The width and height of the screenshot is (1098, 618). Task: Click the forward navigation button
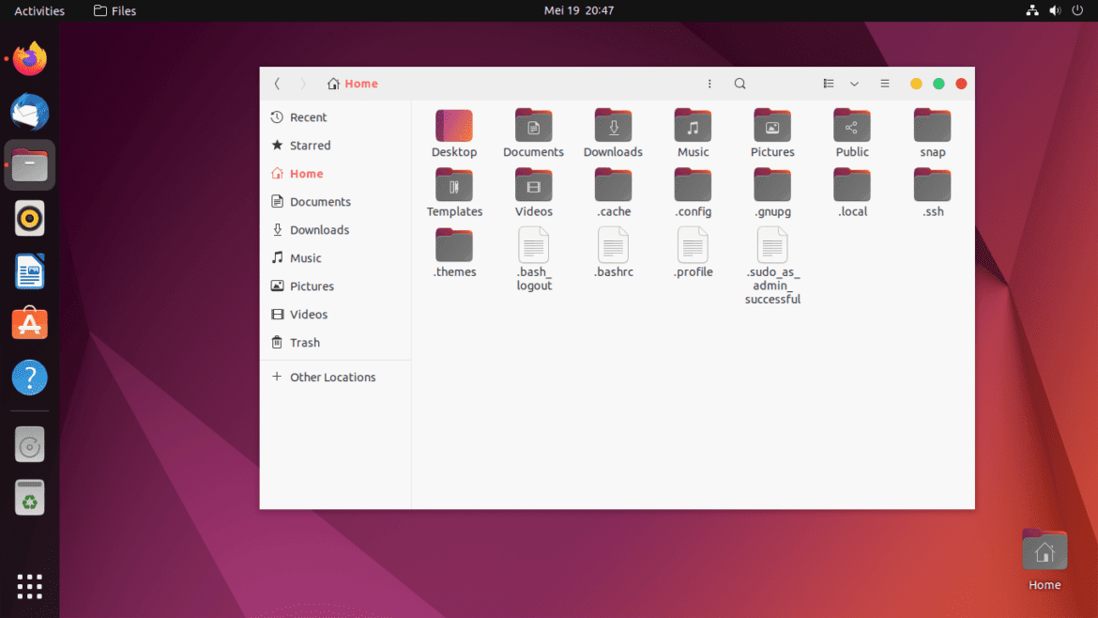tap(303, 84)
